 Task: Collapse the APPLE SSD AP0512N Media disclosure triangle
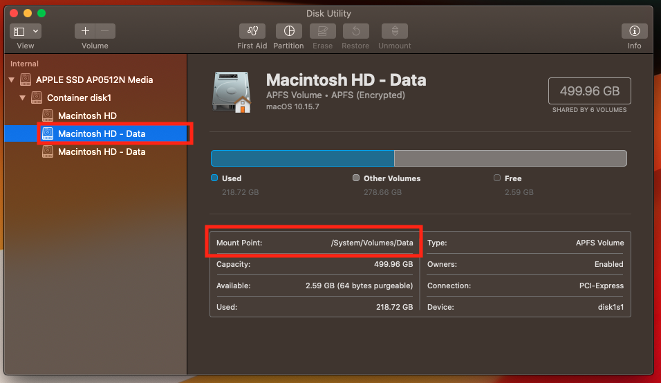pos(12,80)
